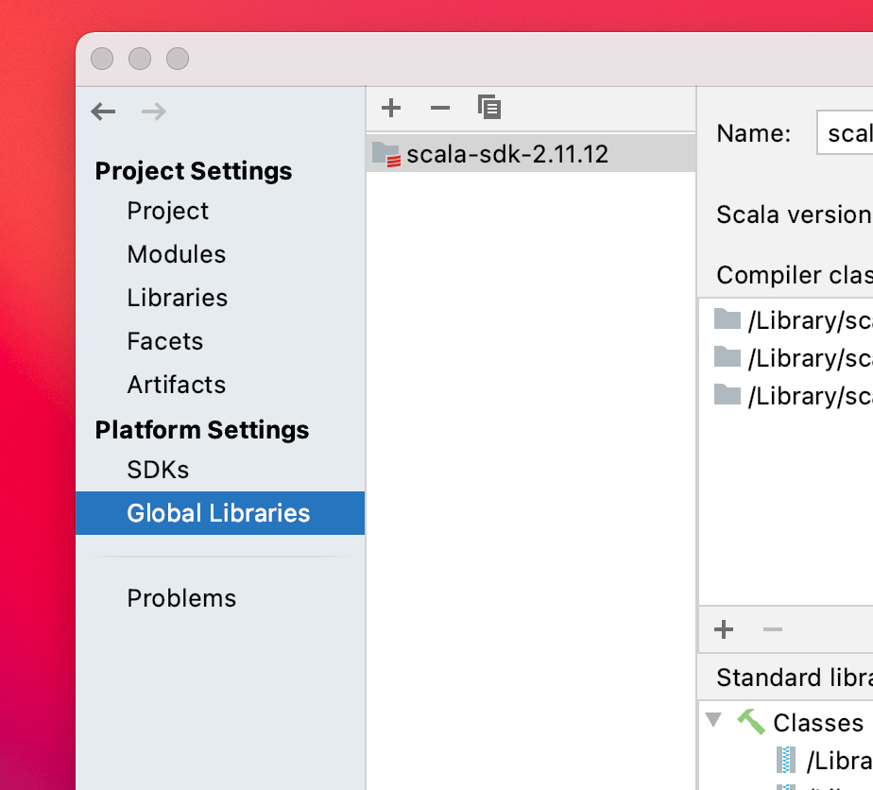Copy the selected library
This screenshot has width=873, height=790.
[x=489, y=108]
